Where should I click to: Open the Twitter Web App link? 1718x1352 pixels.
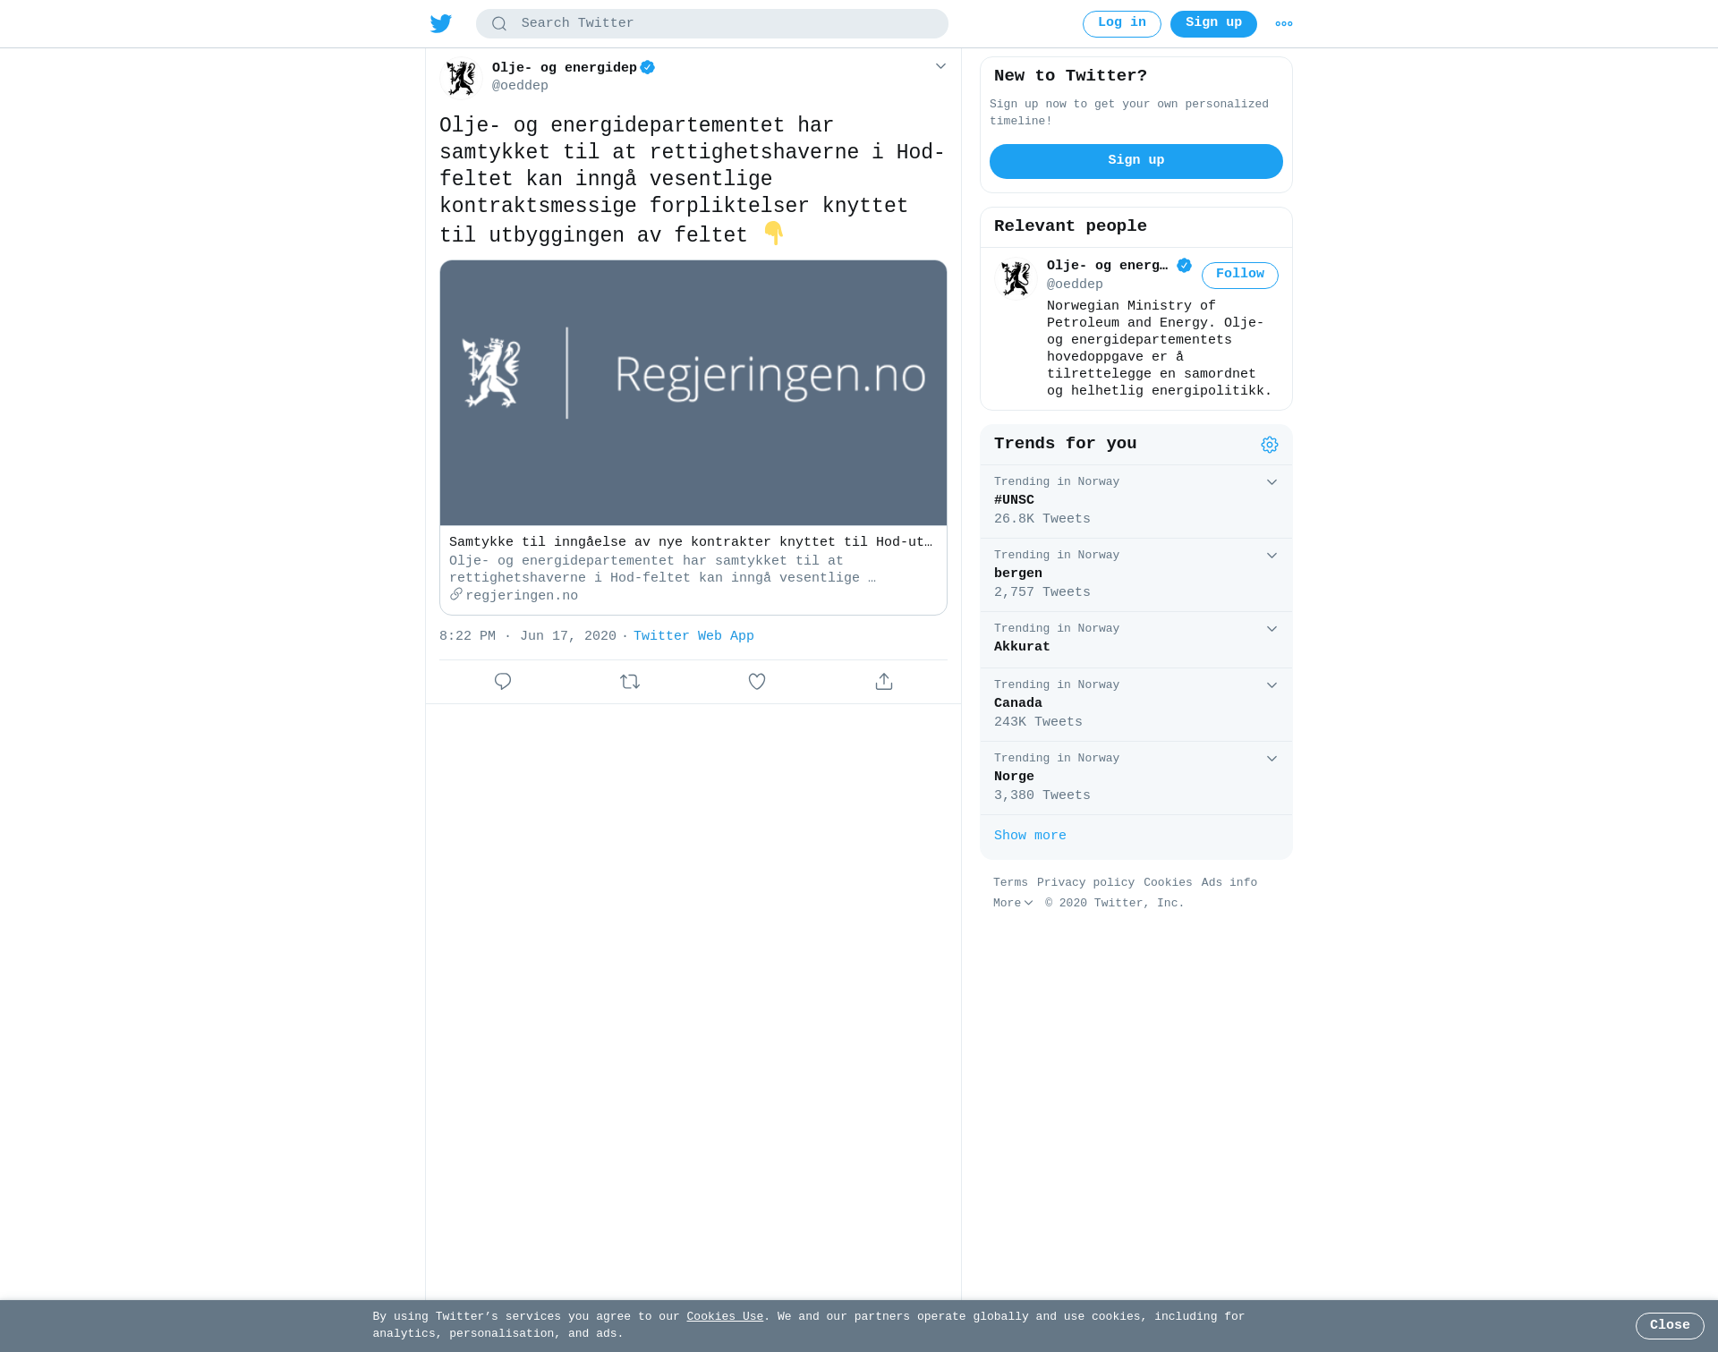coord(693,636)
